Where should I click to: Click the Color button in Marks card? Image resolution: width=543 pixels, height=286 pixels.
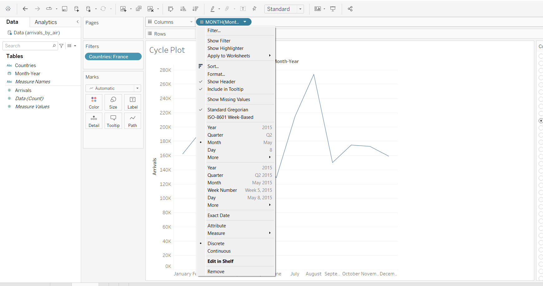click(94, 102)
